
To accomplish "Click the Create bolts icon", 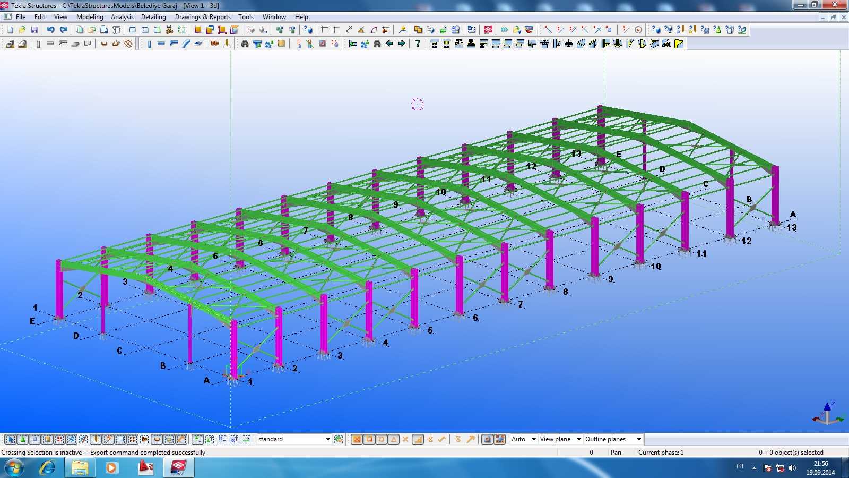I will pos(214,44).
